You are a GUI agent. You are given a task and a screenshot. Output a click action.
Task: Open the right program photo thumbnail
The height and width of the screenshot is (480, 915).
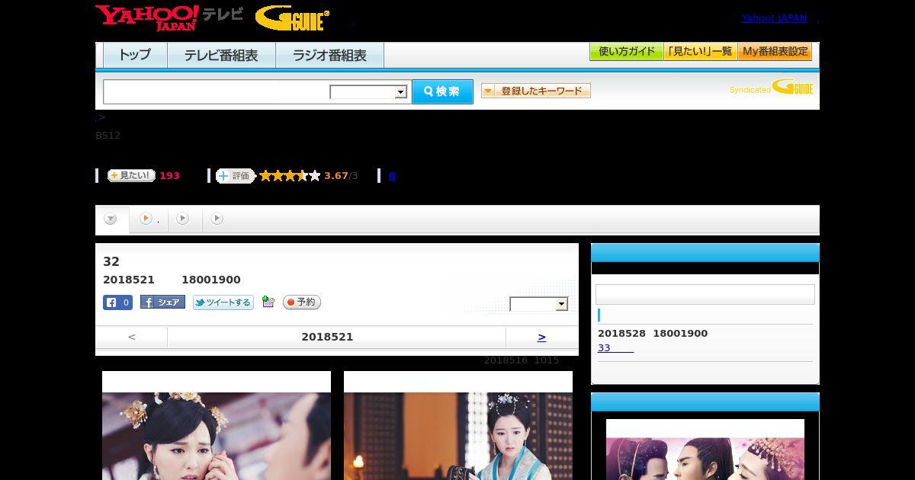tap(458, 426)
